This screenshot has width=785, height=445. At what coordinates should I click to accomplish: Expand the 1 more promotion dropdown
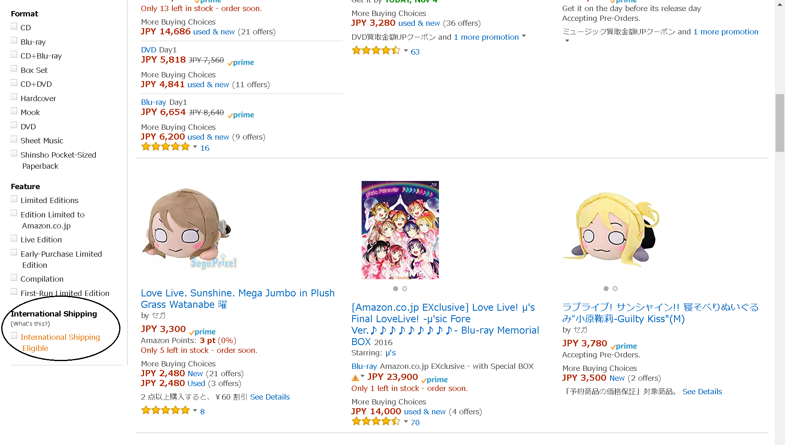point(486,37)
